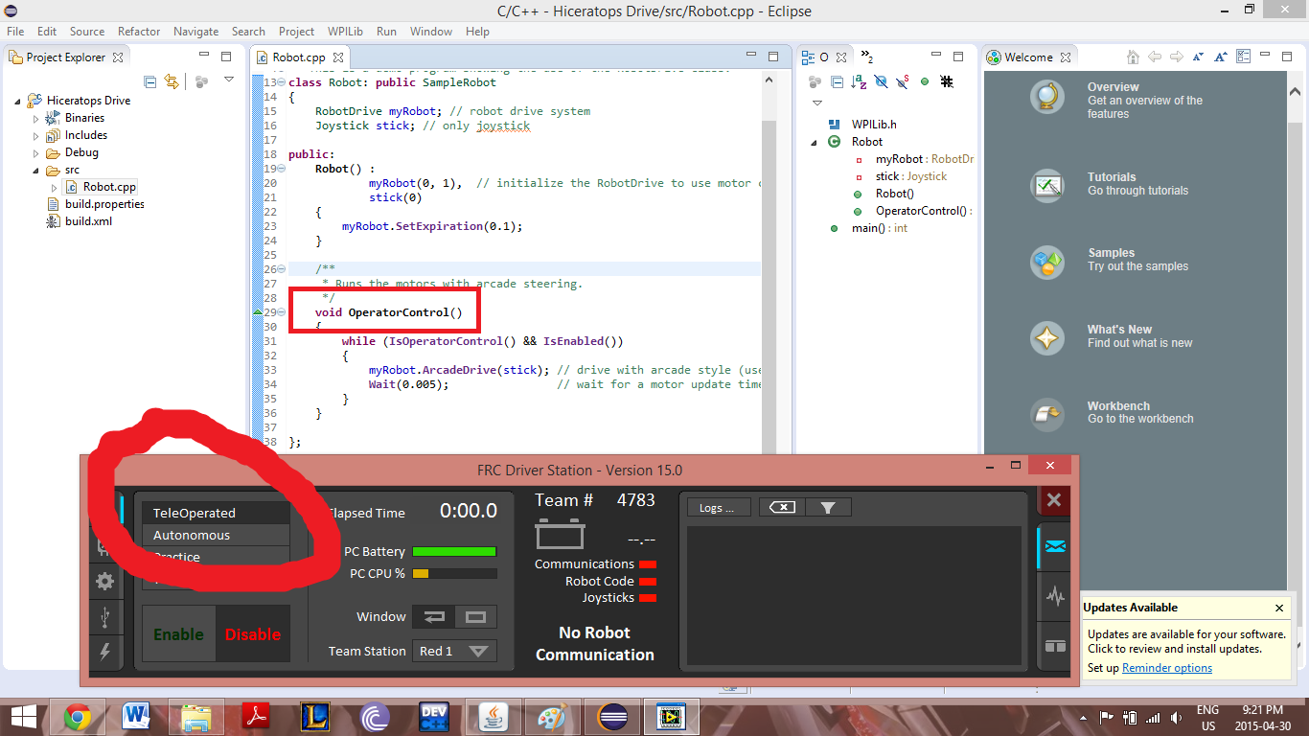Open the Tutorials checklist icon
The height and width of the screenshot is (736, 1309).
coord(1047,185)
